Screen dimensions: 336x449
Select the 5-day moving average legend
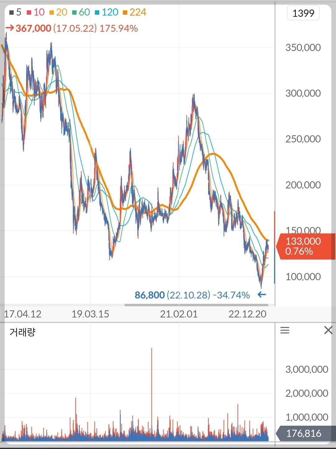(x=15, y=12)
